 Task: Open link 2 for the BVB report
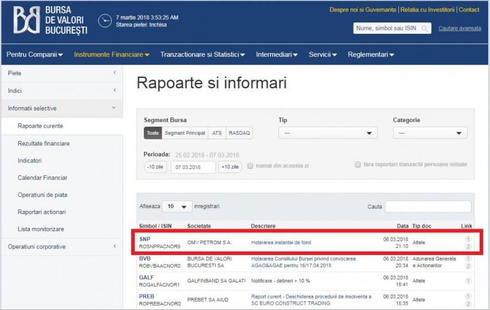click(468, 266)
